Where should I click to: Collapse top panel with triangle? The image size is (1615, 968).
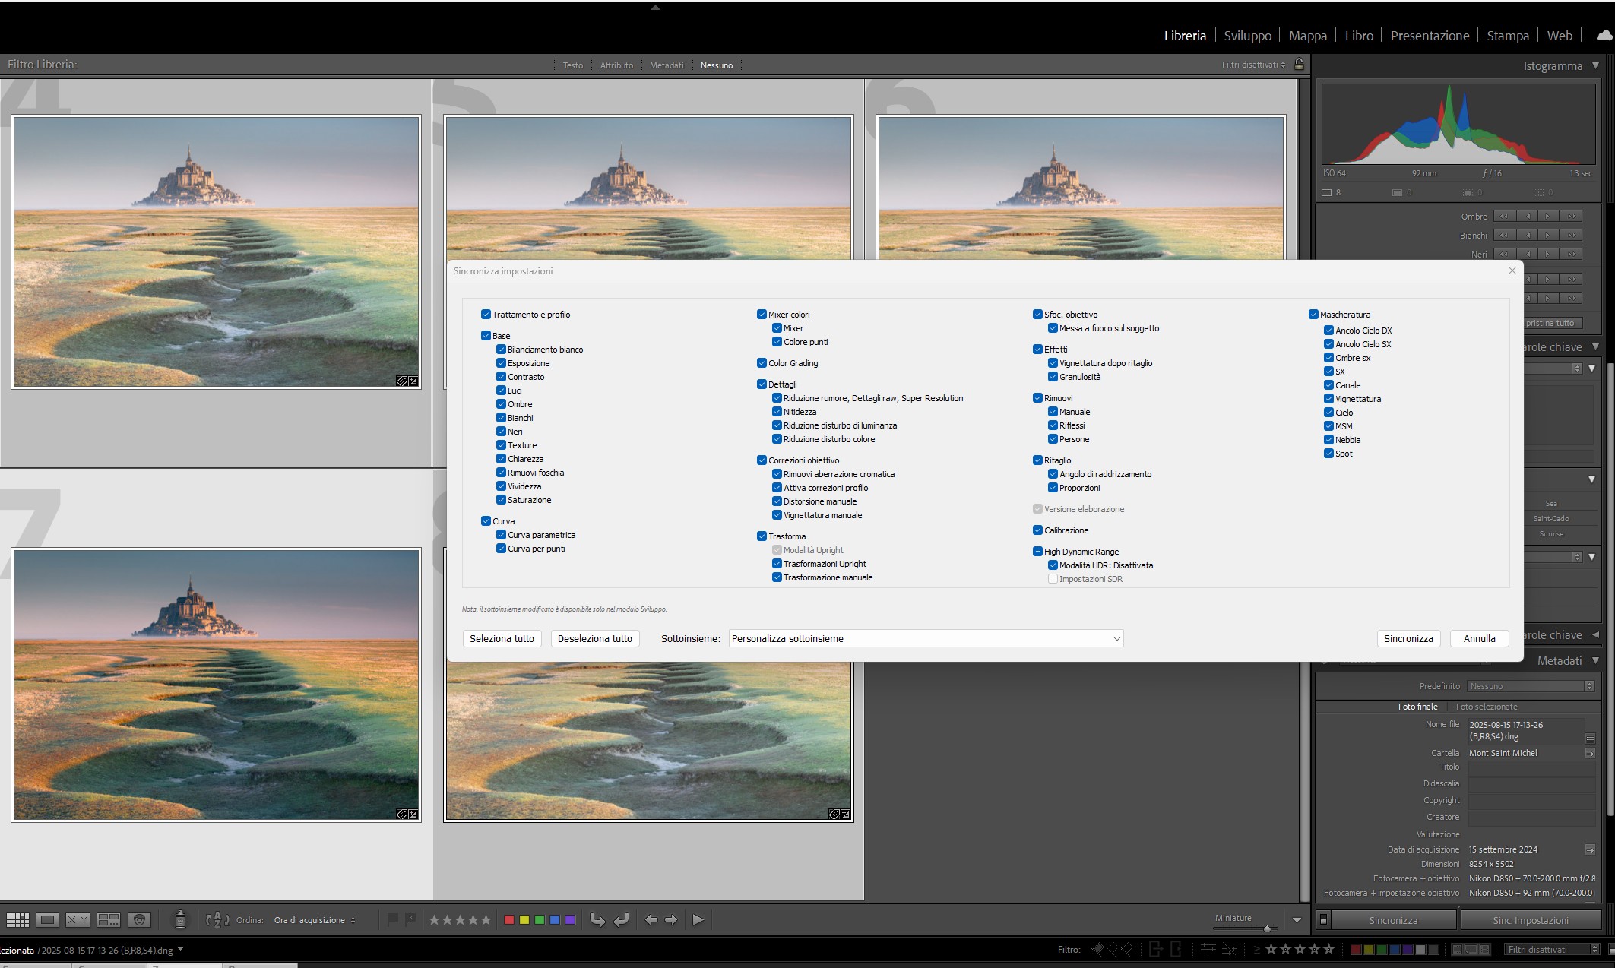click(x=655, y=7)
